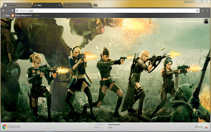
Task: Open the Oracle Enterprise Ma bookmark
Action: (22, 16)
